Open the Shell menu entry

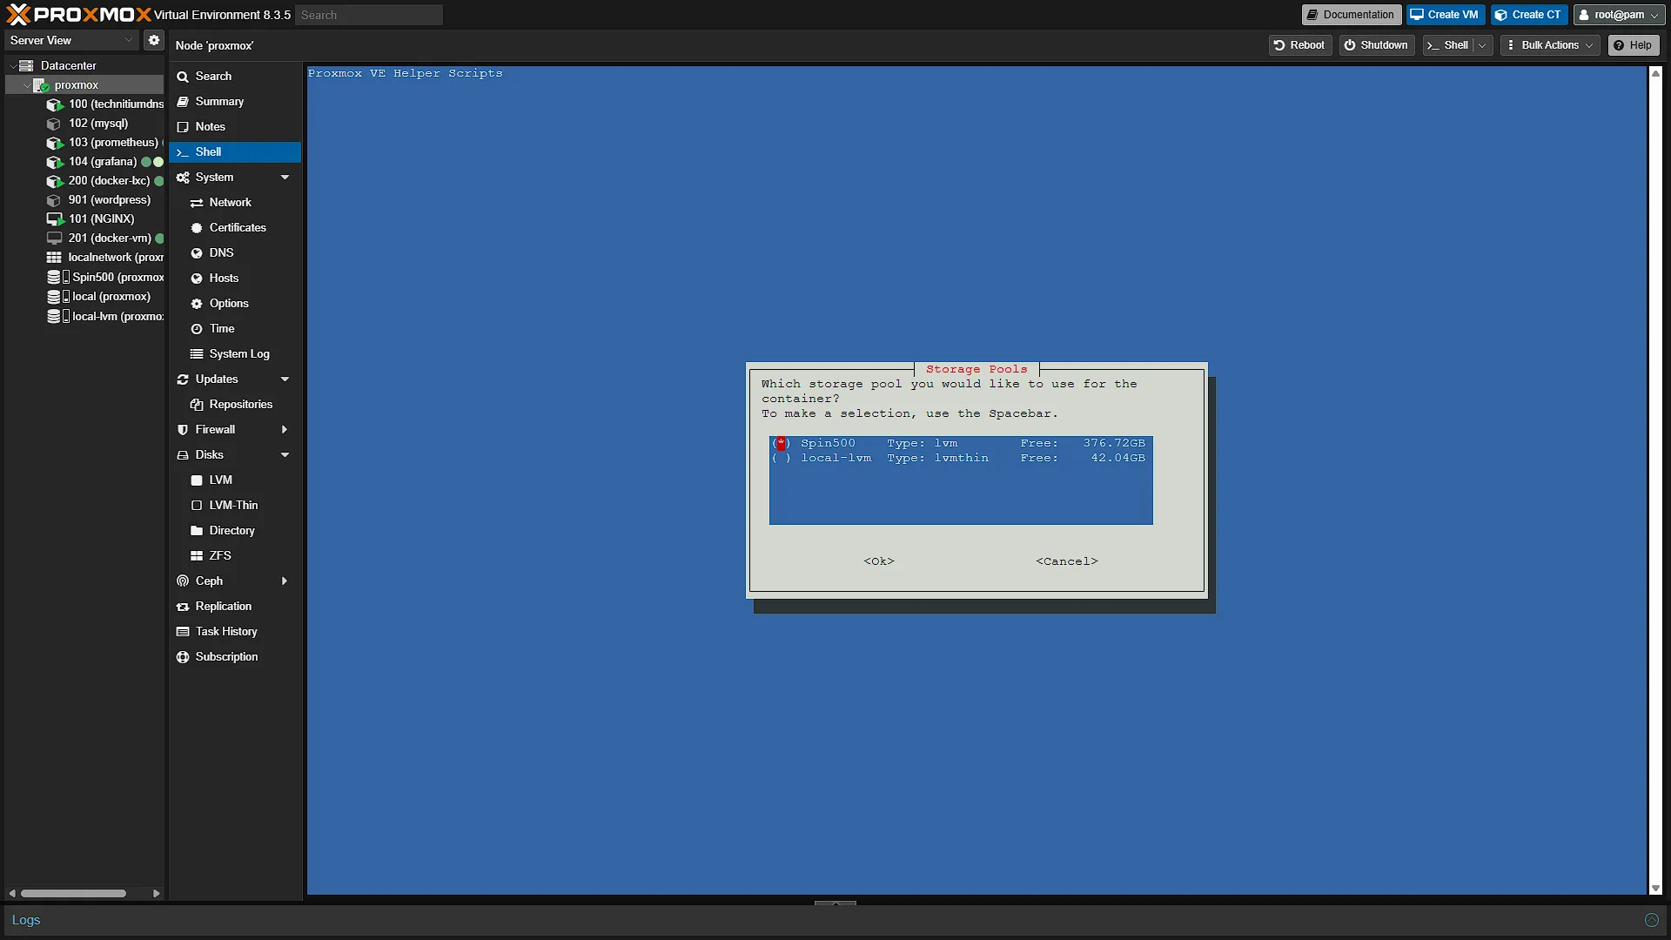235,152
